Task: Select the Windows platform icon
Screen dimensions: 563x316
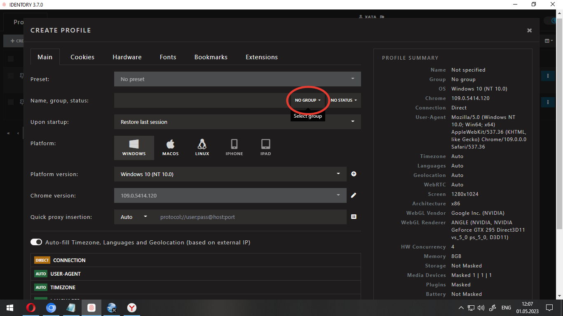Action: 134,148
